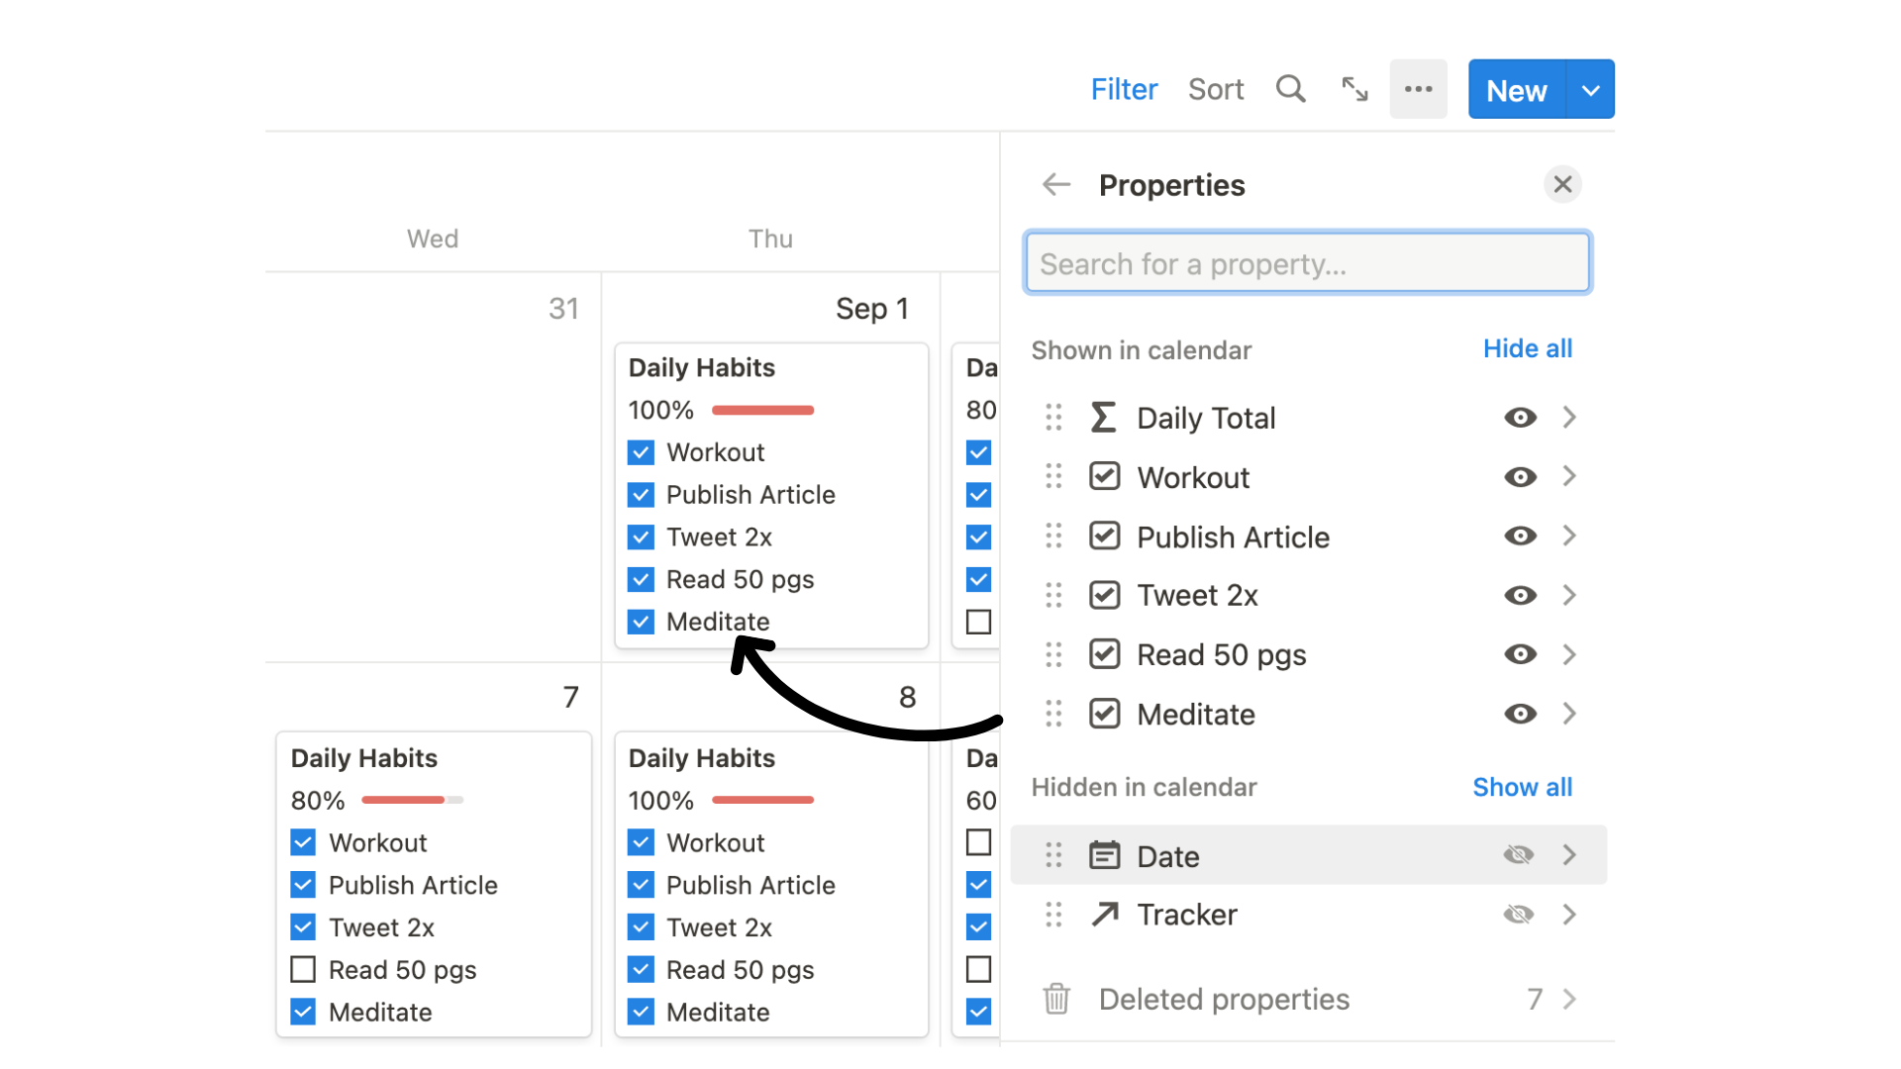Toggle visibility of hidden Date property
1901x1069 pixels.
point(1519,853)
